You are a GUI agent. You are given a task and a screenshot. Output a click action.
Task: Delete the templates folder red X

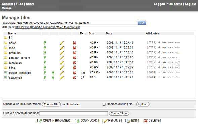point(74,63)
